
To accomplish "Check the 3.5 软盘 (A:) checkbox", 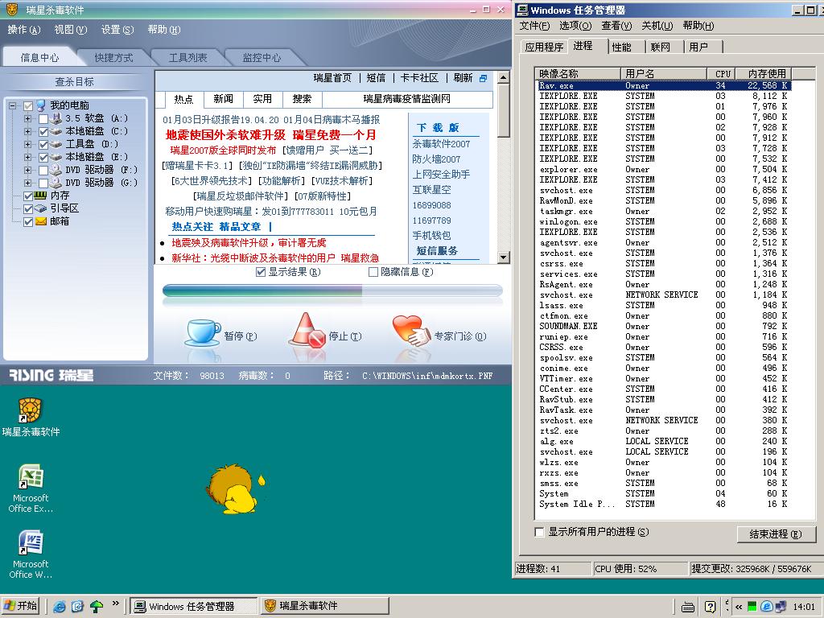I will point(43,119).
